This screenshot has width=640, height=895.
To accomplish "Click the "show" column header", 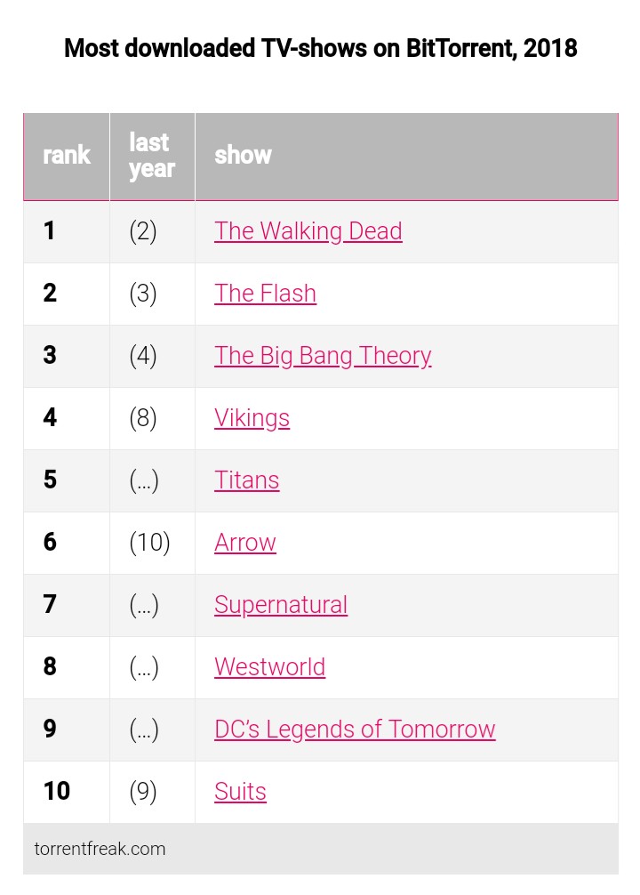I will tap(243, 156).
